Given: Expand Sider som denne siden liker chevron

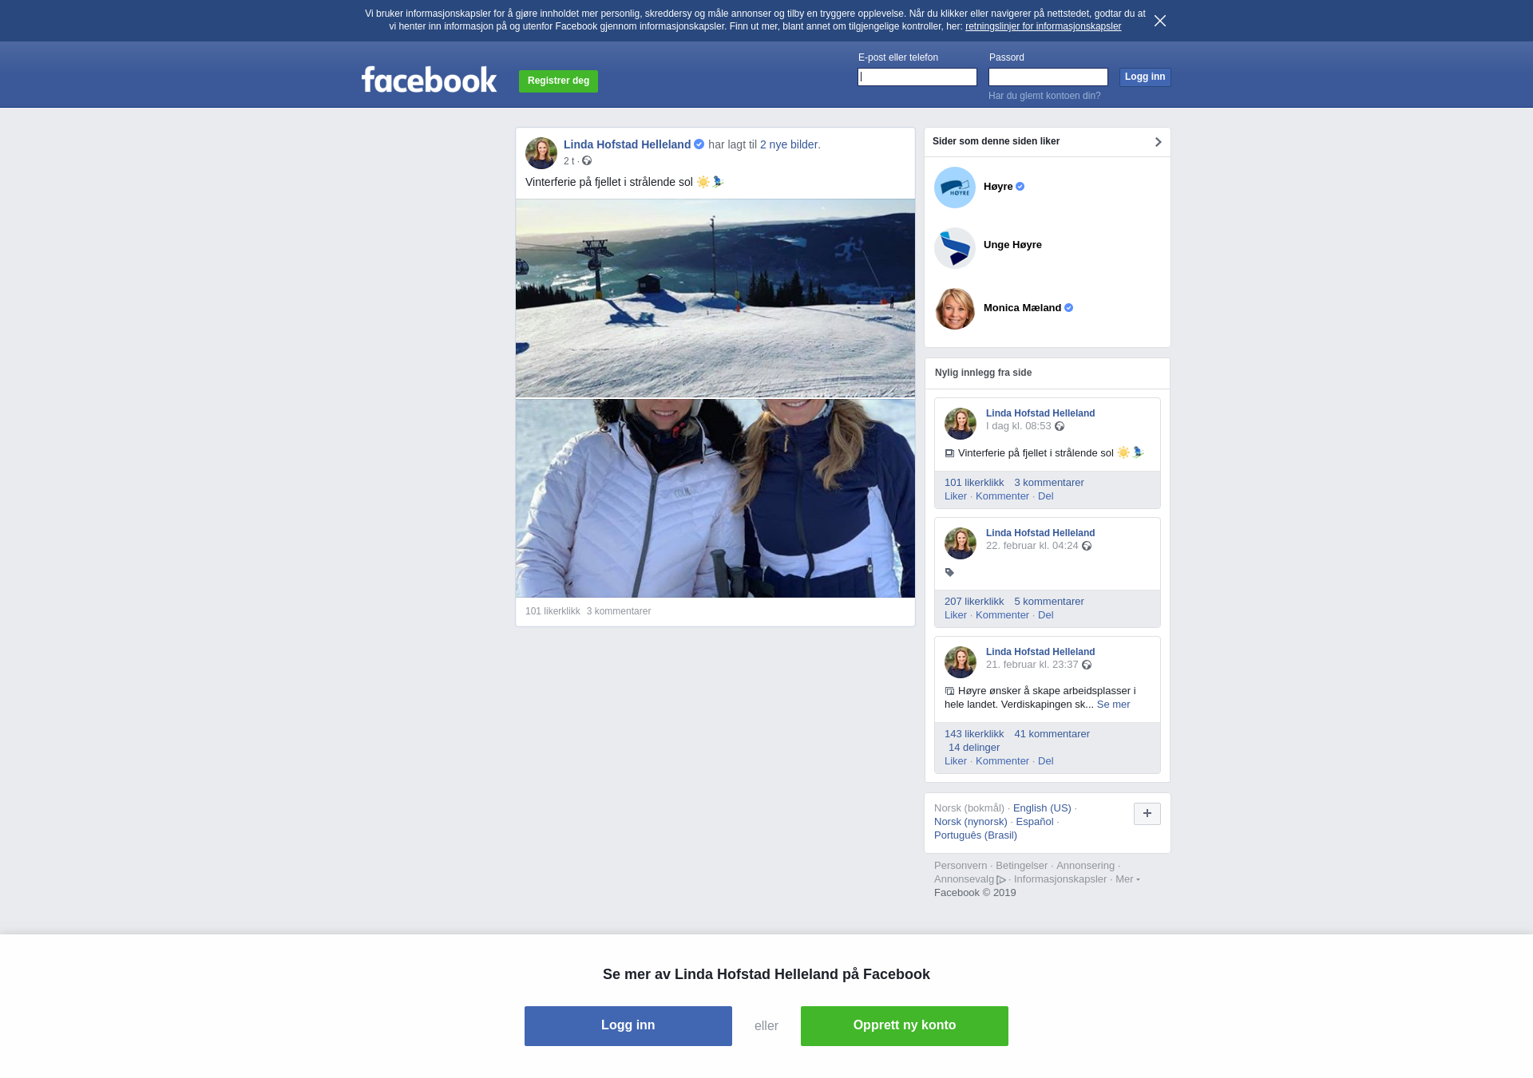Looking at the screenshot, I should tap(1158, 142).
